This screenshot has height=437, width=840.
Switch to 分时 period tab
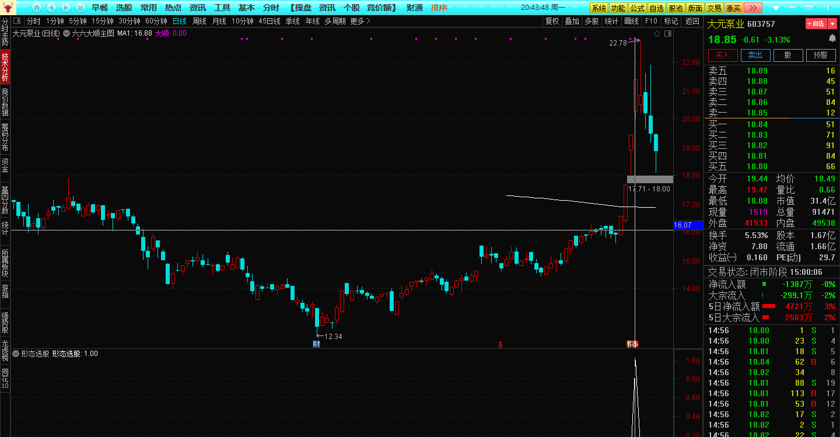pyautogui.click(x=34, y=21)
